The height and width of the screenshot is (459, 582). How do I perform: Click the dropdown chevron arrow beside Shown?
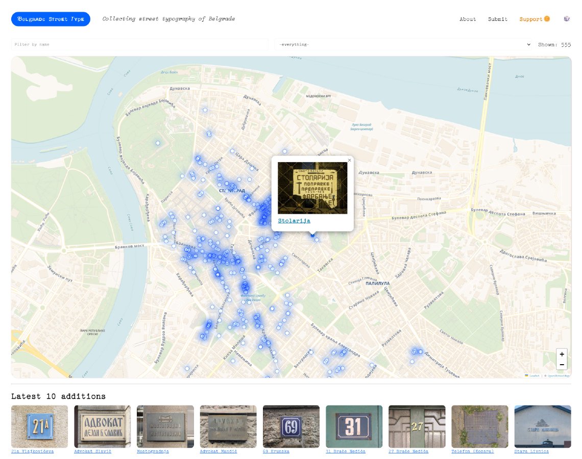pyautogui.click(x=528, y=44)
